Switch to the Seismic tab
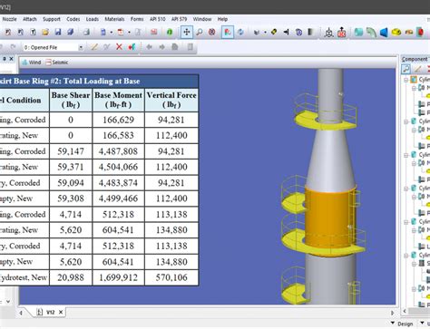430x329 pixels. tap(57, 63)
